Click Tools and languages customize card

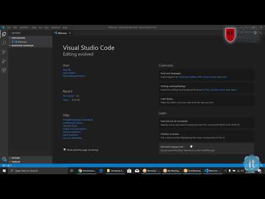pyautogui.click(x=206, y=75)
